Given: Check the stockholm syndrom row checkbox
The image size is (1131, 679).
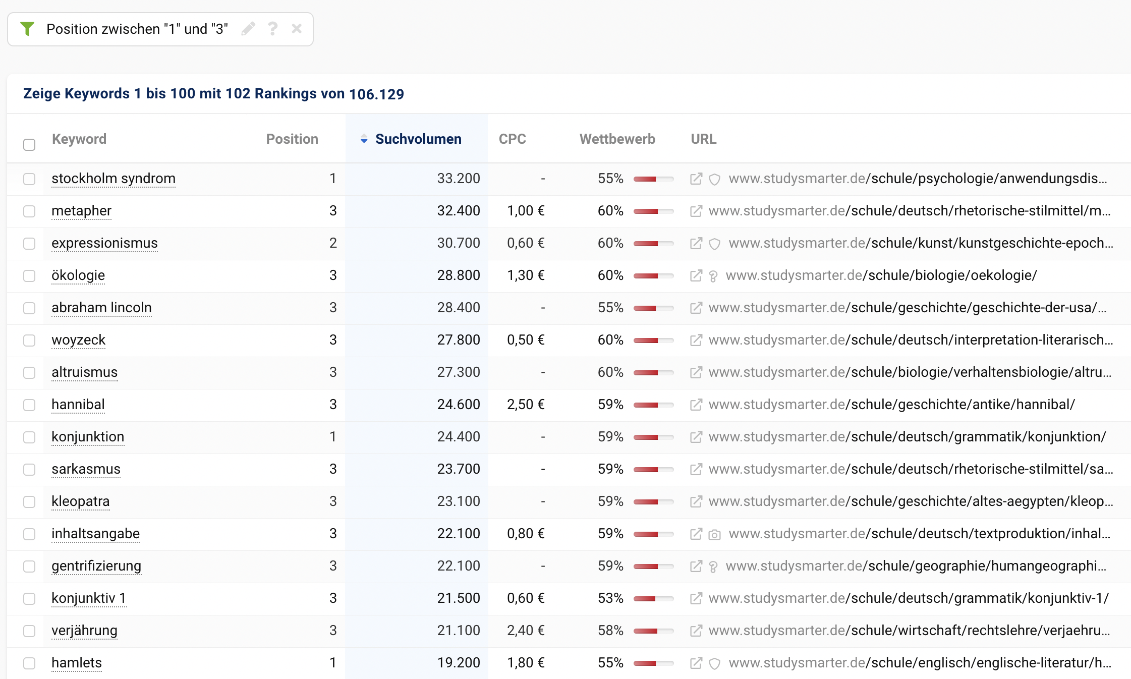Looking at the screenshot, I should [29, 179].
